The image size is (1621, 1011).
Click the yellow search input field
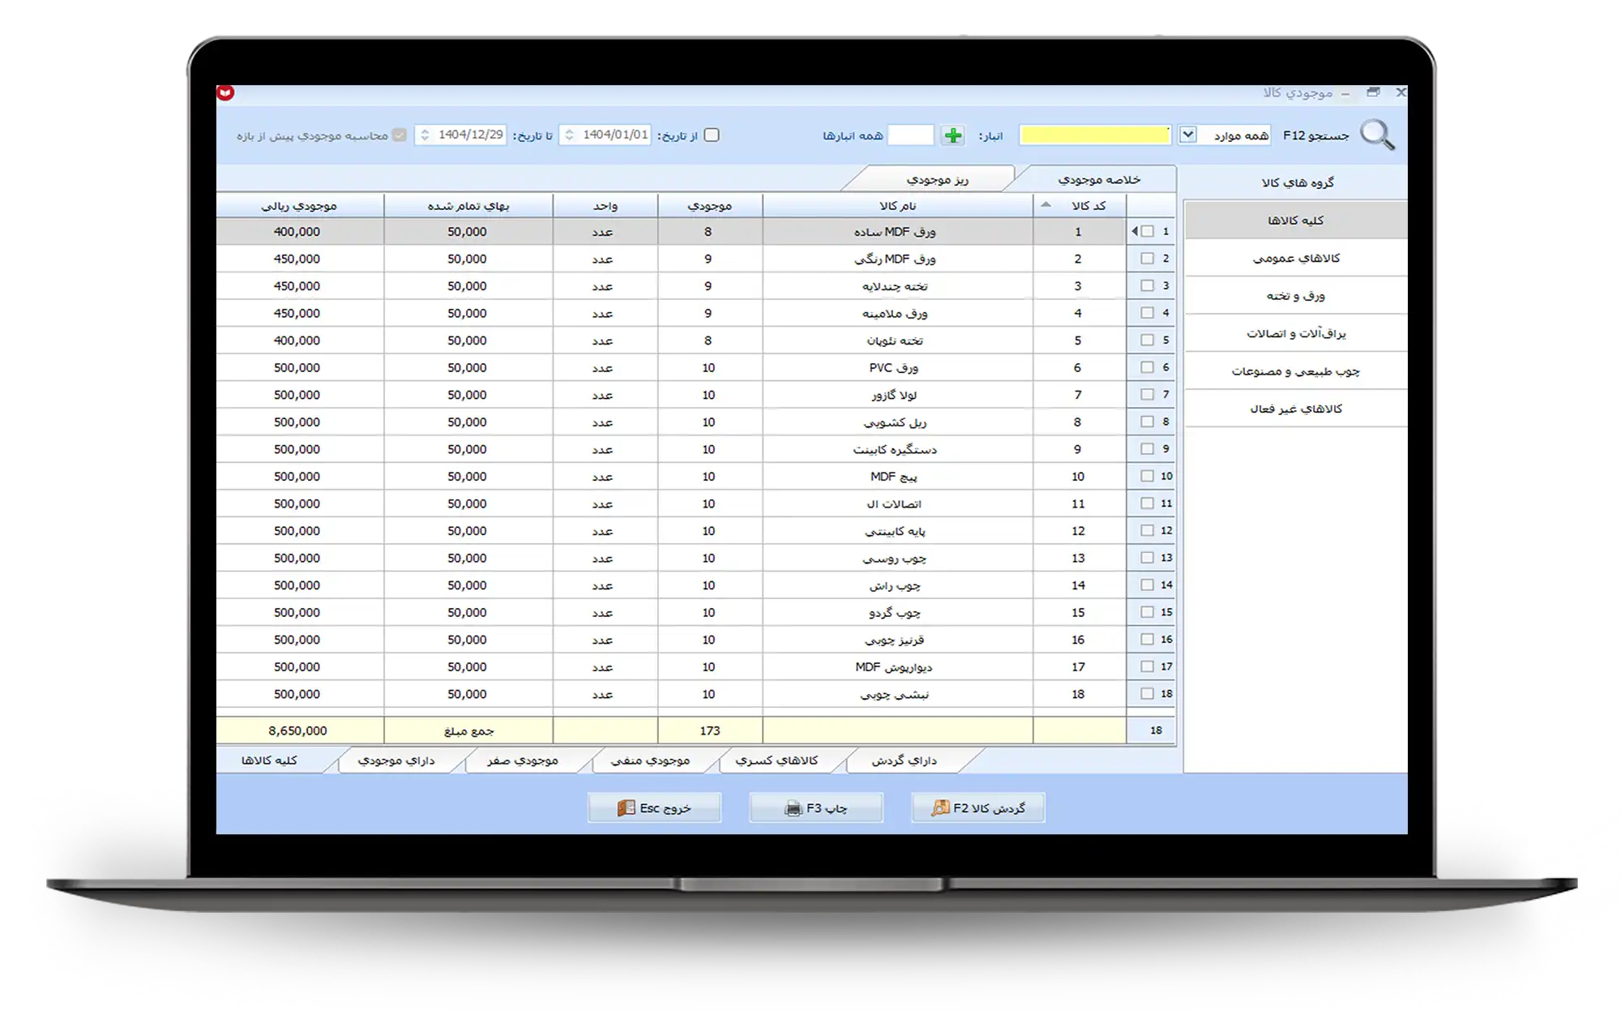1094,135
